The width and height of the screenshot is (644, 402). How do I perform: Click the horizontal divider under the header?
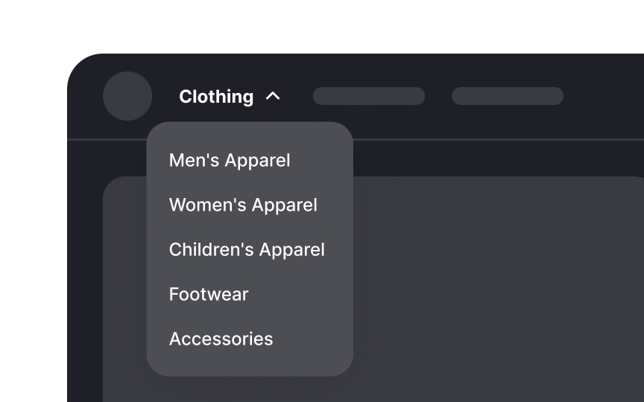coord(493,140)
